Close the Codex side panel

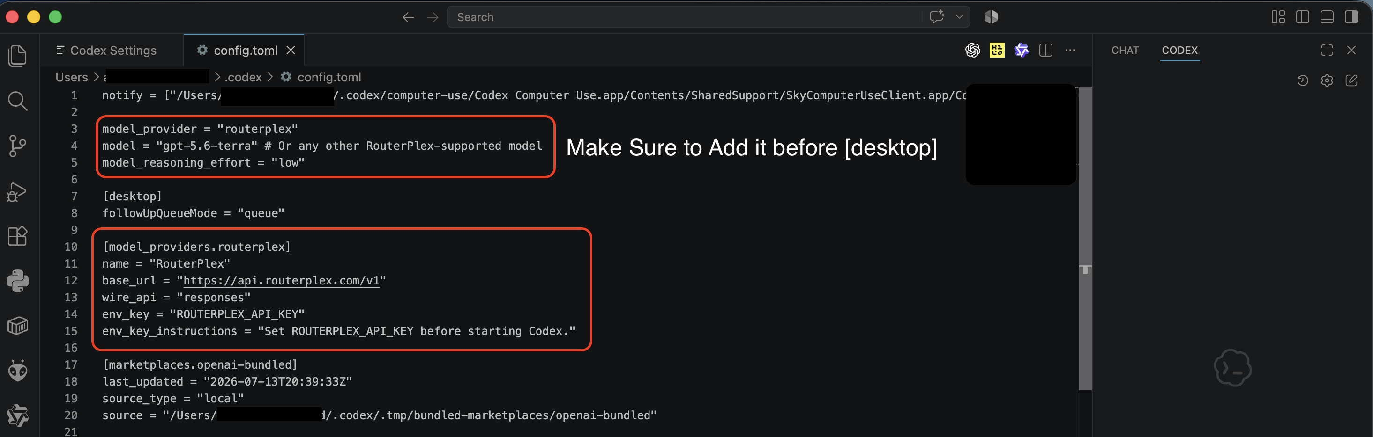pyautogui.click(x=1351, y=50)
